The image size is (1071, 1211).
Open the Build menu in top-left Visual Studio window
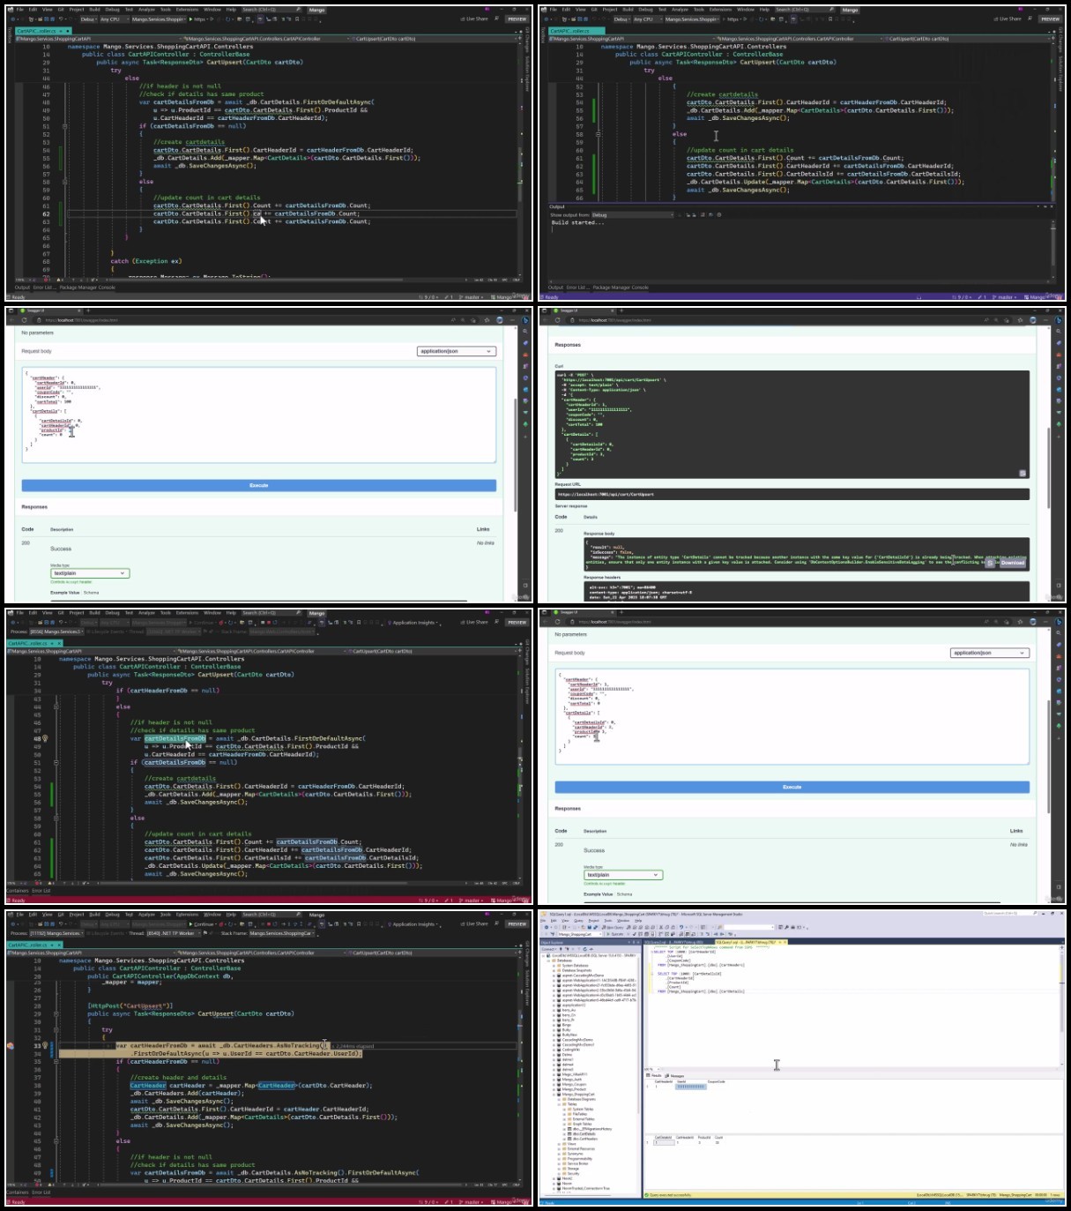tap(94, 10)
